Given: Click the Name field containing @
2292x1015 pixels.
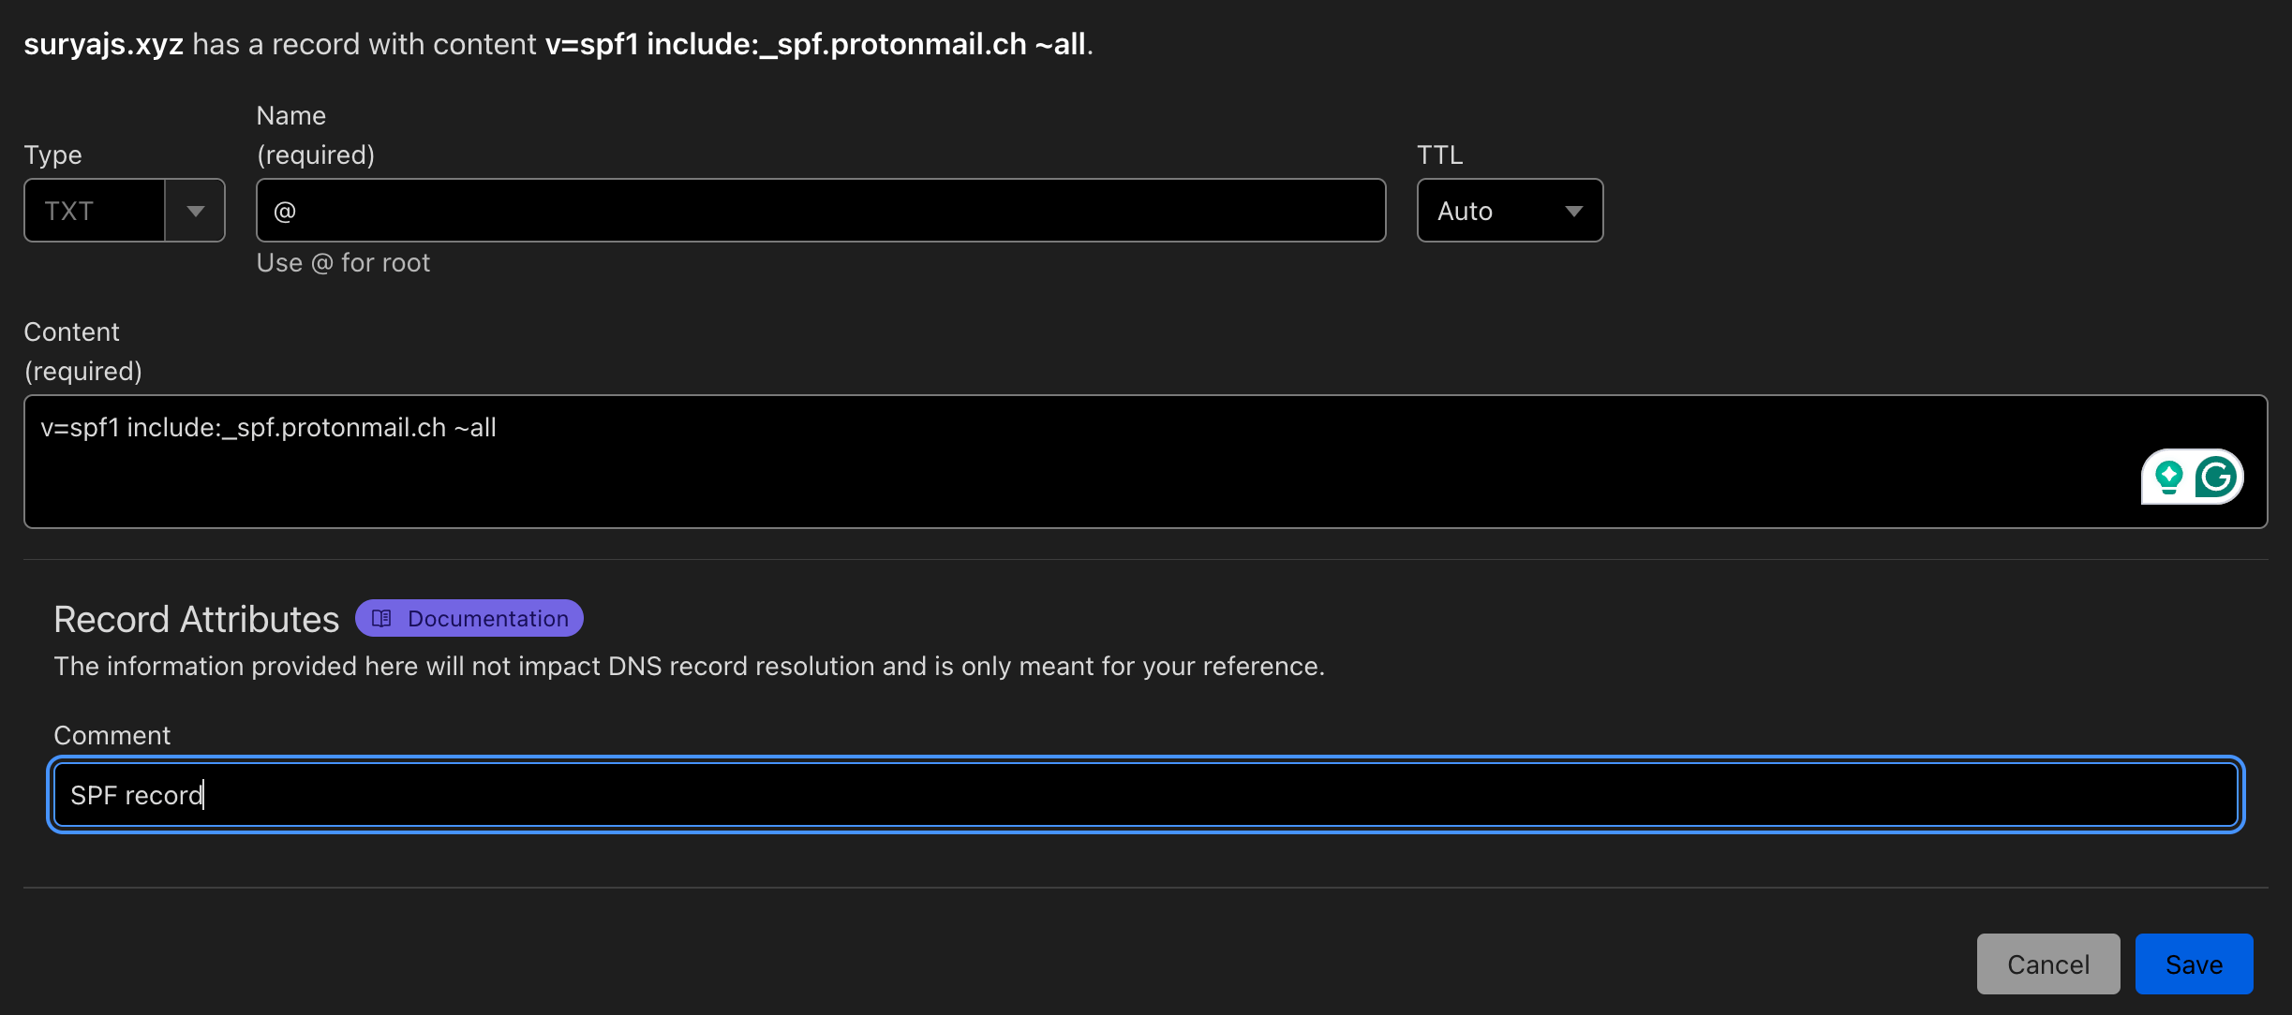Looking at the screenshot, I should (821, 211).
